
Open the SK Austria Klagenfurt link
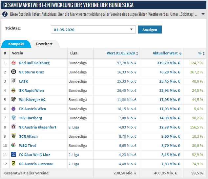[x=38, y=127]
